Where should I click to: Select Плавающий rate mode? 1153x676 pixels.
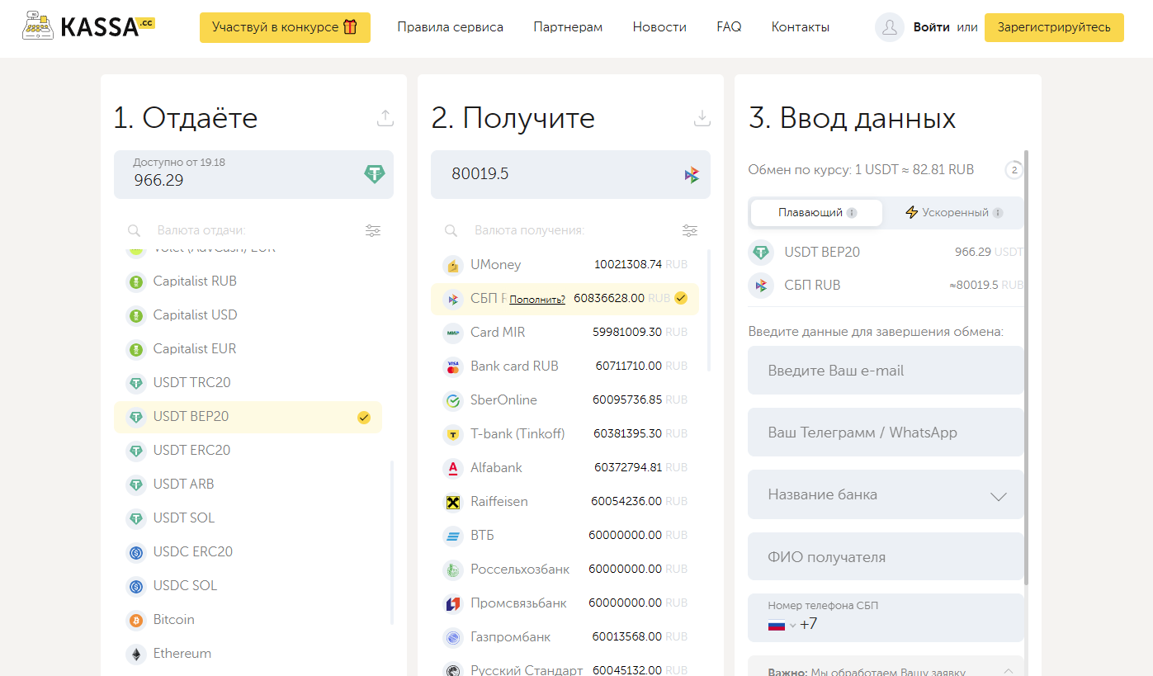pyautogui.click(x=816, y=213)
